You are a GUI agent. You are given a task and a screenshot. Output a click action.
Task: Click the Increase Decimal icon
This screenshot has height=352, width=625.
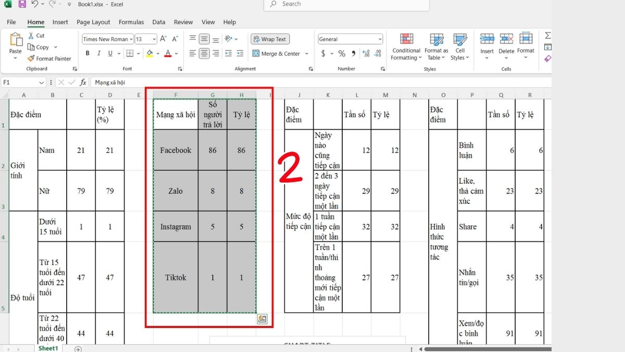point(366,53)
